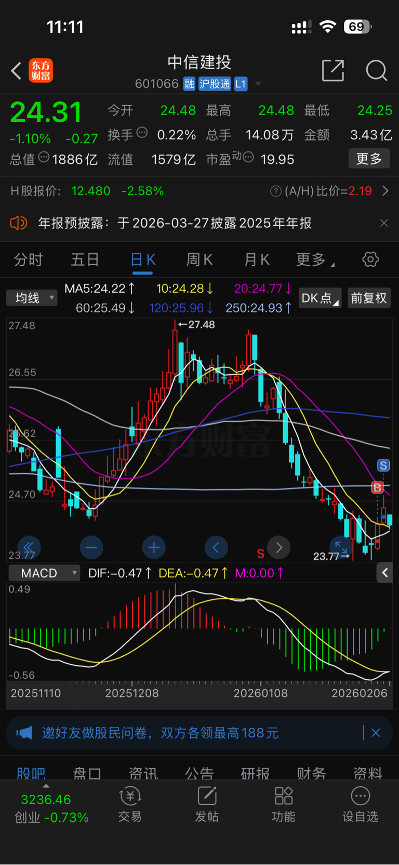The width and height of the screenshot is (399, 865).
Task: Open the 股吧 tab
Action: 31,773
